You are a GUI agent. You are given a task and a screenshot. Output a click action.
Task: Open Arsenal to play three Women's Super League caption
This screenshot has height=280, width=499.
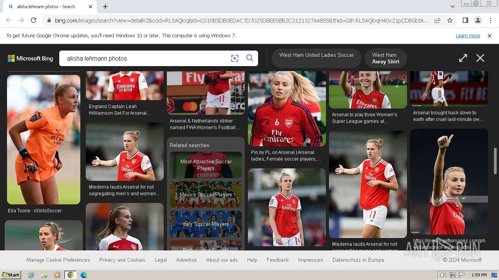365,118
